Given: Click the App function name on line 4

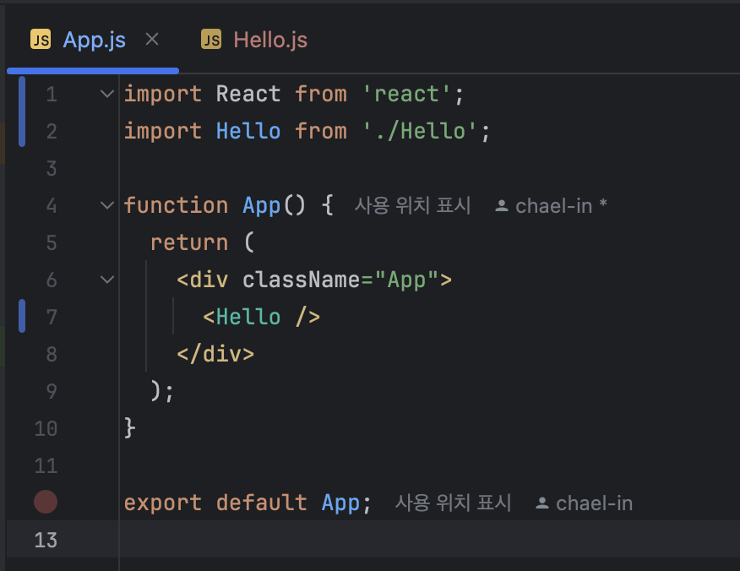Looking at the screenshot, I should (x=262, y=206).
